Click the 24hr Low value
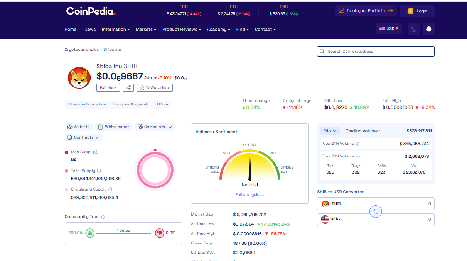 tap(336, 107)
